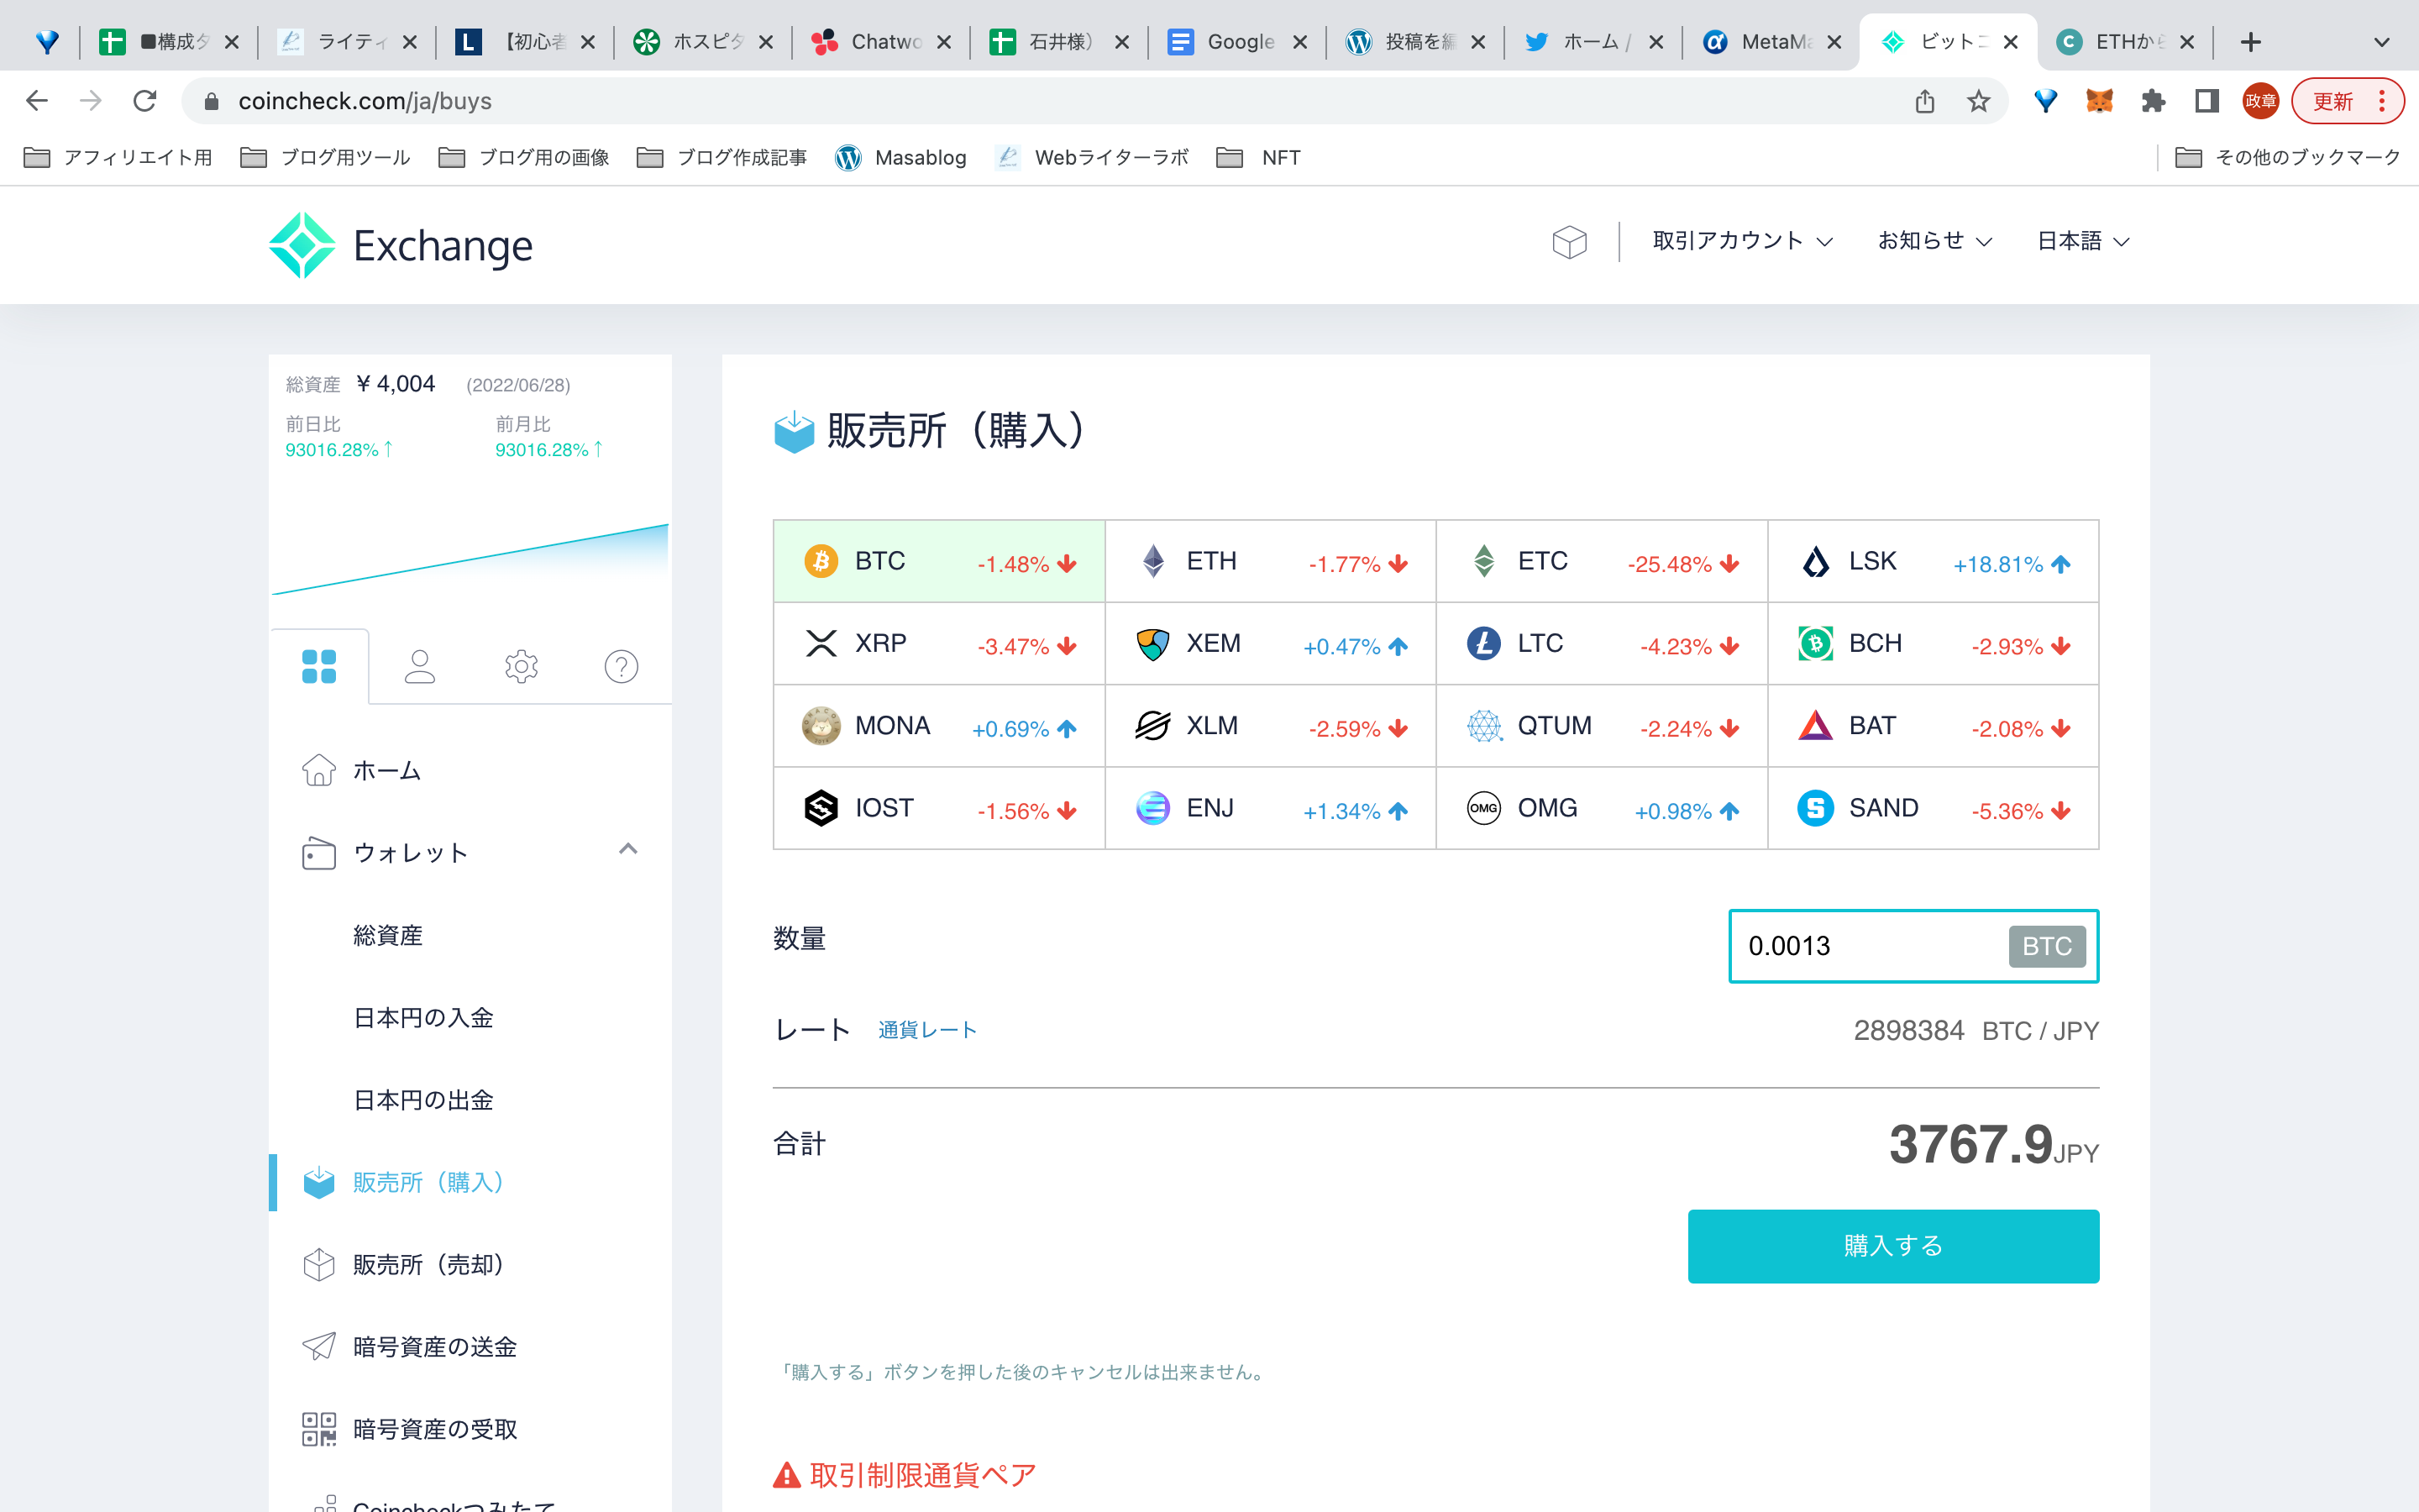
Task: Open the 日本語 language dropdown
Action: 2083,241
